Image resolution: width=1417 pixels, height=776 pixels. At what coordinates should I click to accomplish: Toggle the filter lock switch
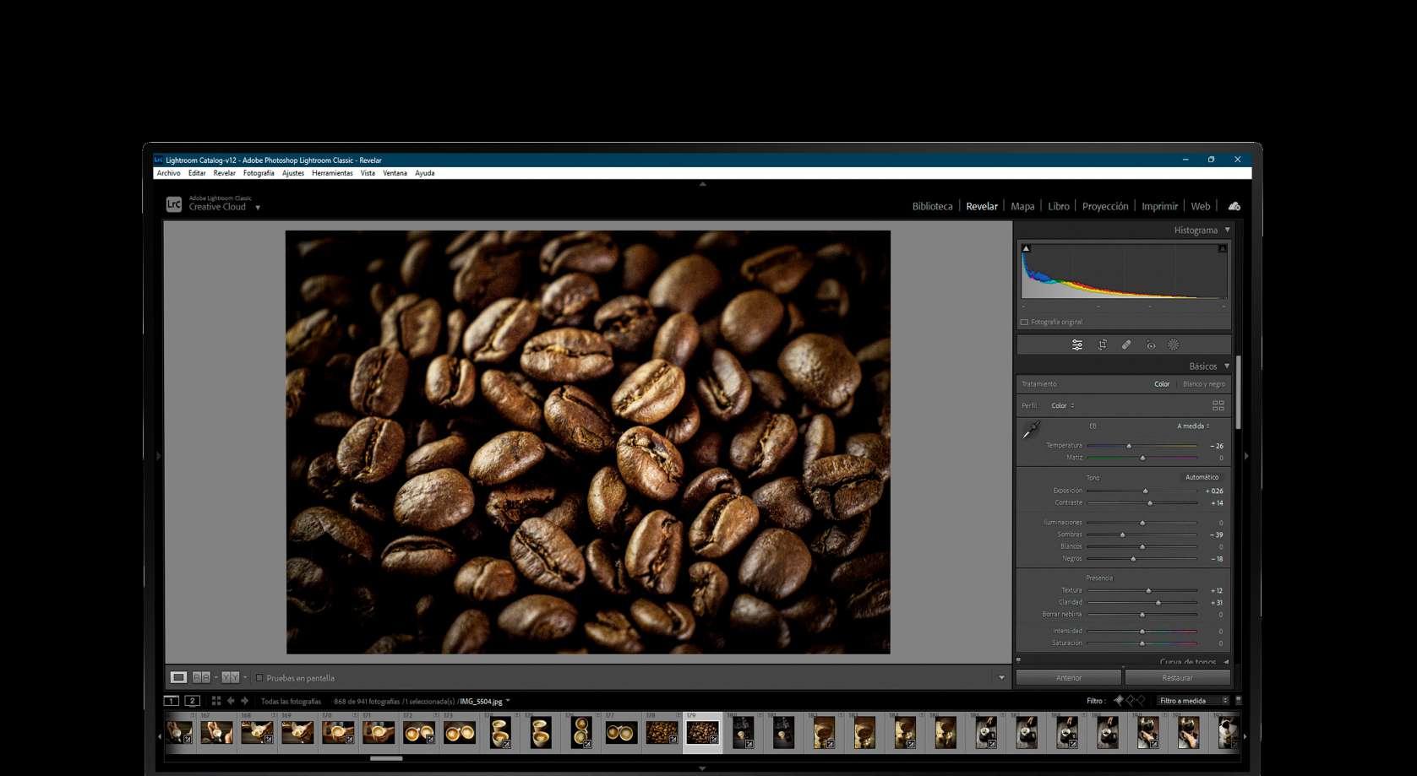click(x=1239, y=701)
